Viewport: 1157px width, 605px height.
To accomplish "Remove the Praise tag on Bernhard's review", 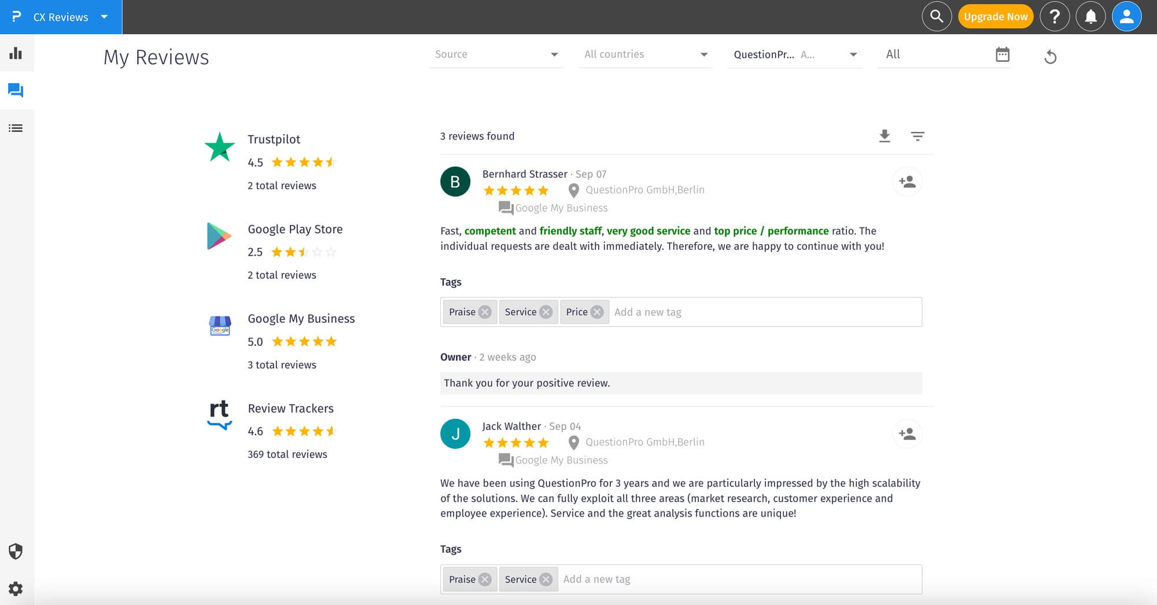I will [x=485, y=312].
